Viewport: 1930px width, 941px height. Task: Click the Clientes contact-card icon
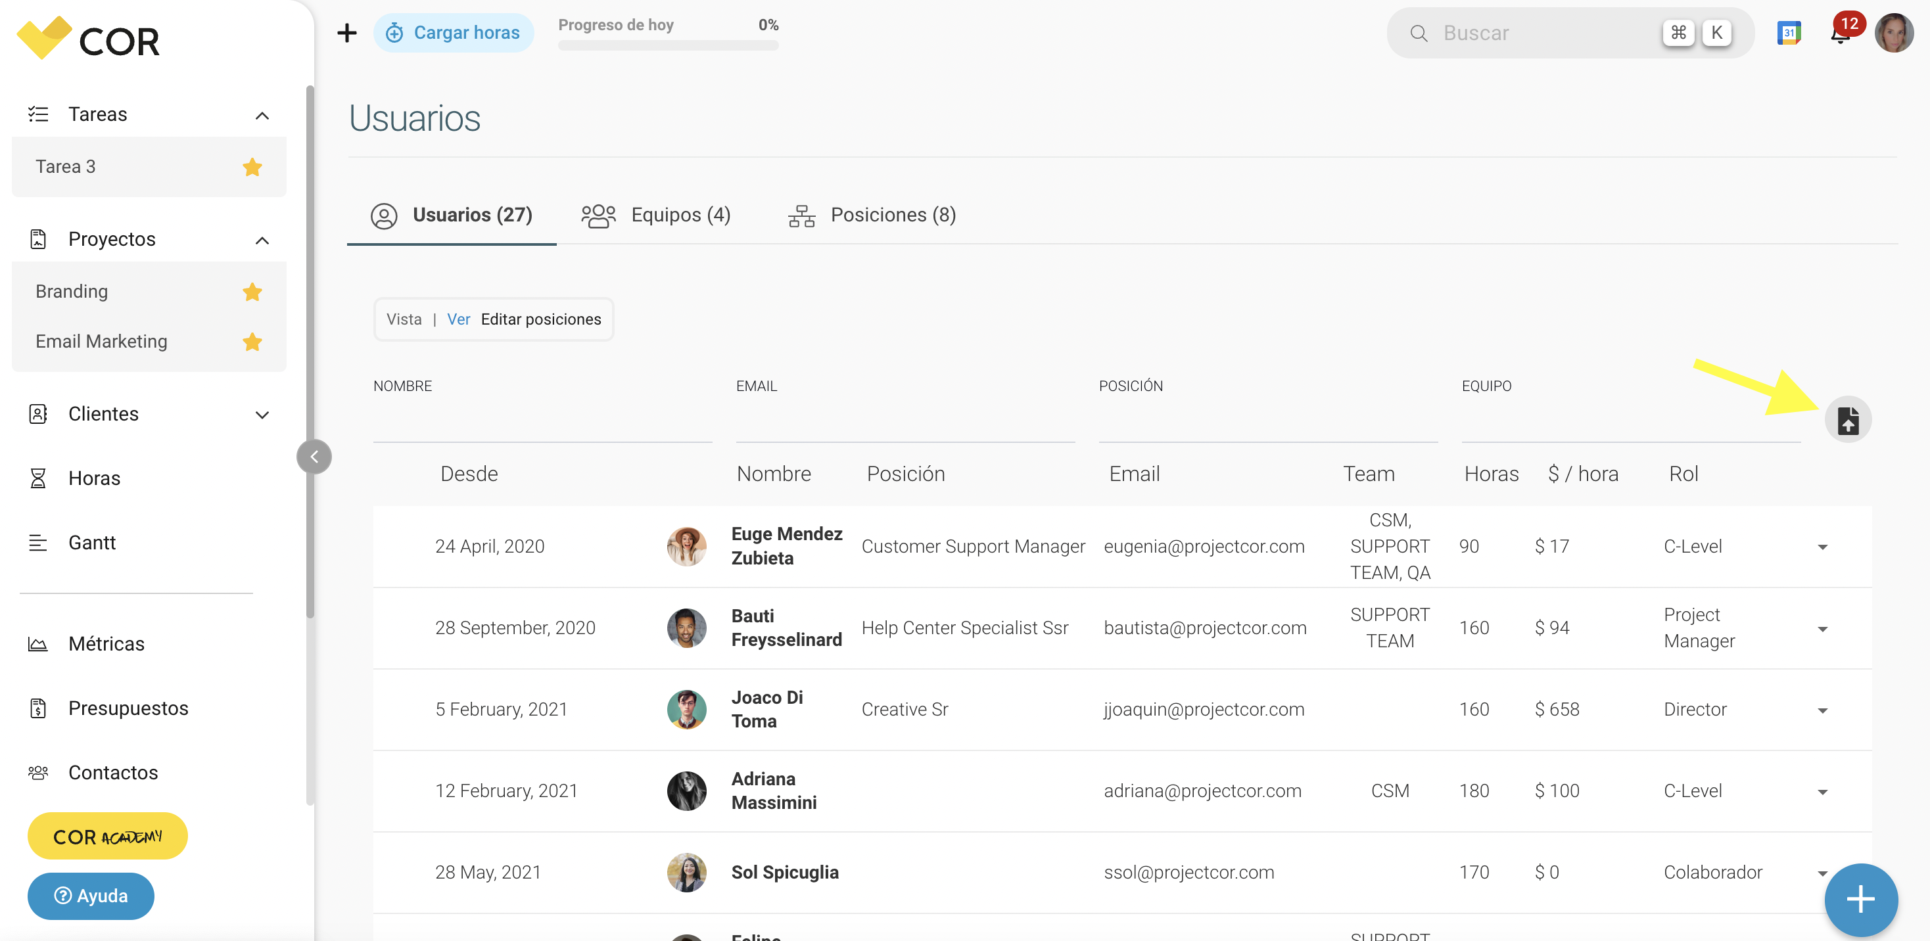37,413
